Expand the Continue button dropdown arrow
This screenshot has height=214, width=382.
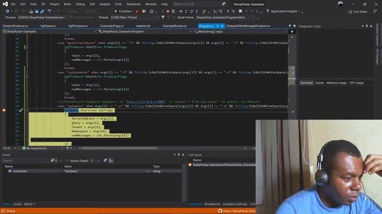[x=133, y=11]
